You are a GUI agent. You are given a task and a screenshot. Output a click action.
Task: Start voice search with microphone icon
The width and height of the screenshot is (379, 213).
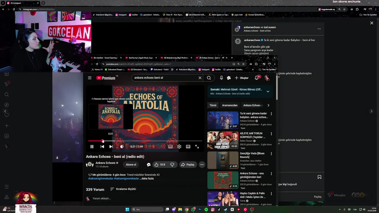[x=221, y=78]
